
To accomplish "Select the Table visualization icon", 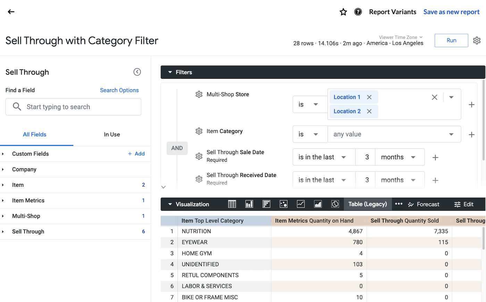I will (x=232, y=204).
